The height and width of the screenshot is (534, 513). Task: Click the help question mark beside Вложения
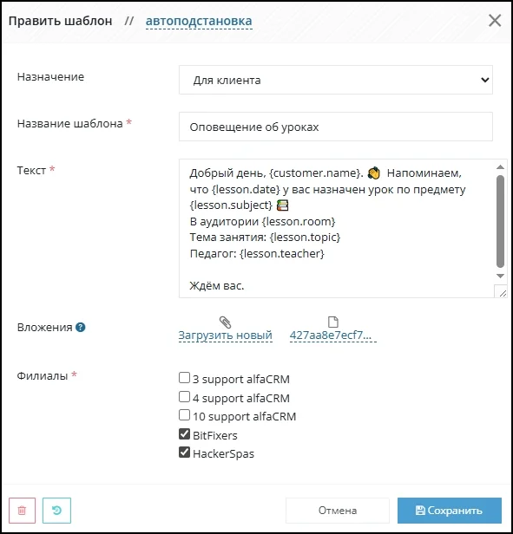tap(81, 328)
